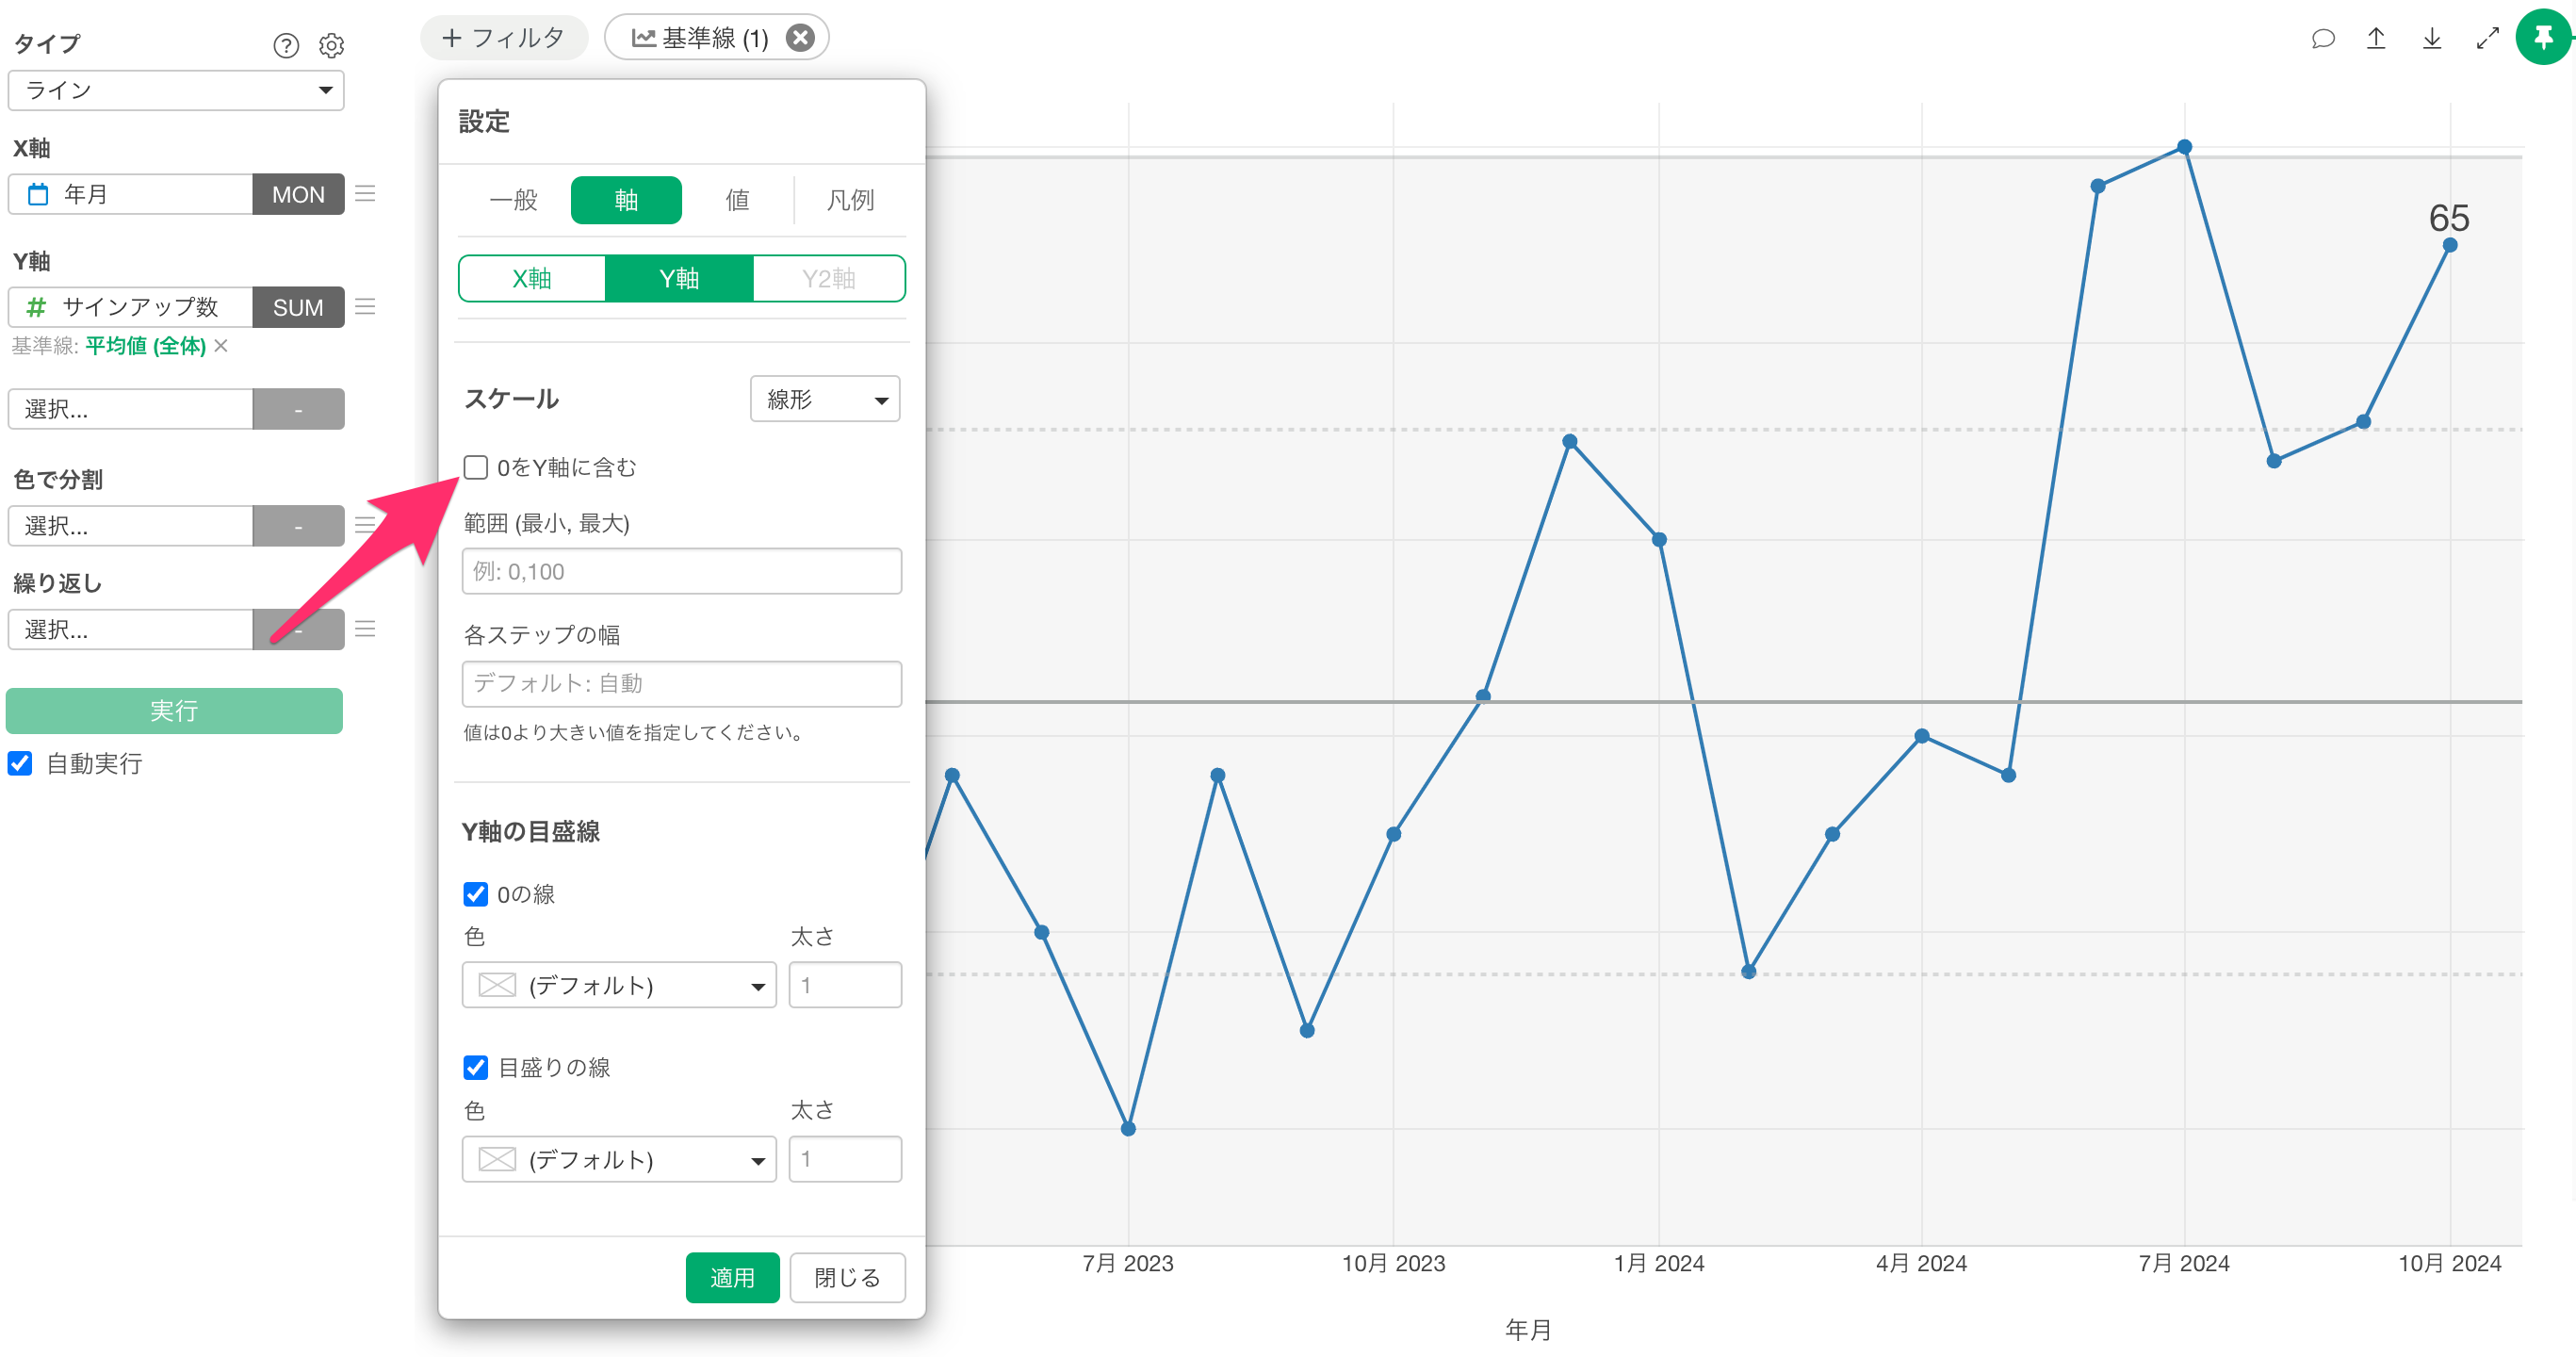Expand chart to fullscreen

(2487, 38)
